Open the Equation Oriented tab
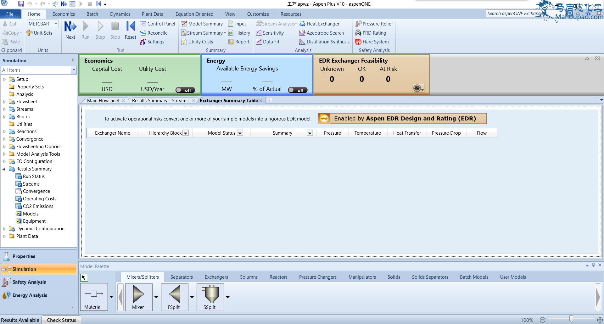Viewport: 604px width, 324px height. pyautogui.click(x=194, y=14)
